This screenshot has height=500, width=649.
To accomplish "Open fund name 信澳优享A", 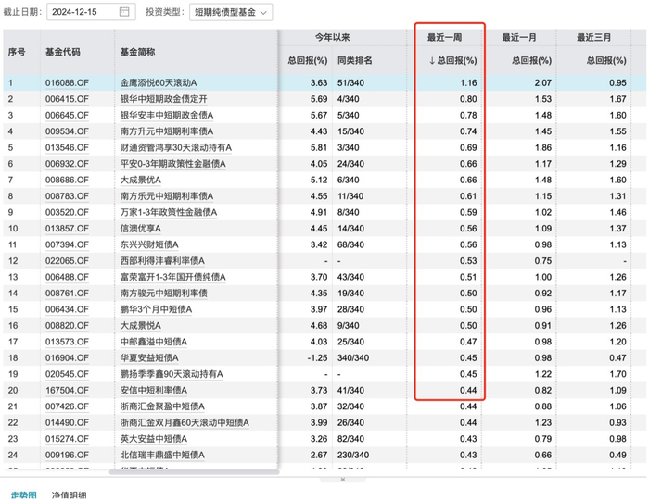I will [x=141, y=229].
